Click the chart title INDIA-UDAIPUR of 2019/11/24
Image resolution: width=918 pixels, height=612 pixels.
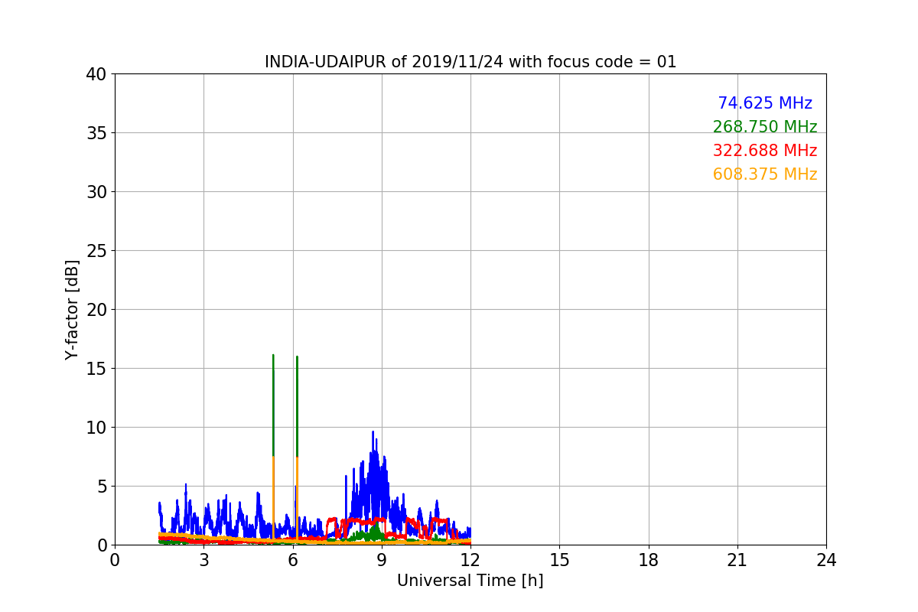[470, 62]
